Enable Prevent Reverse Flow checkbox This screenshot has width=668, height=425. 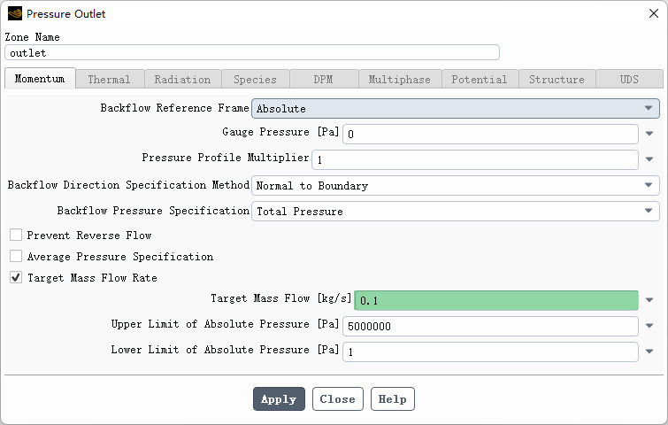(16, 236)
